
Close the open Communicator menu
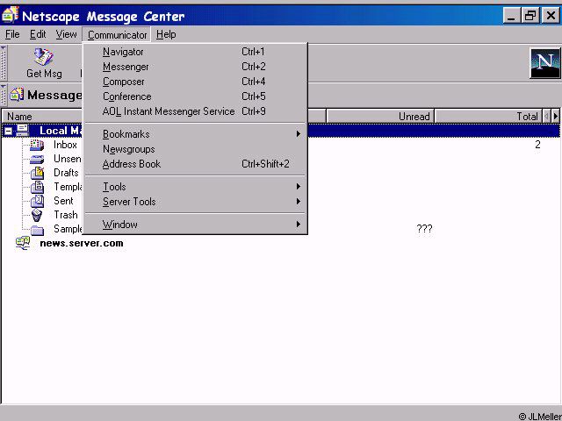[117, 35]
